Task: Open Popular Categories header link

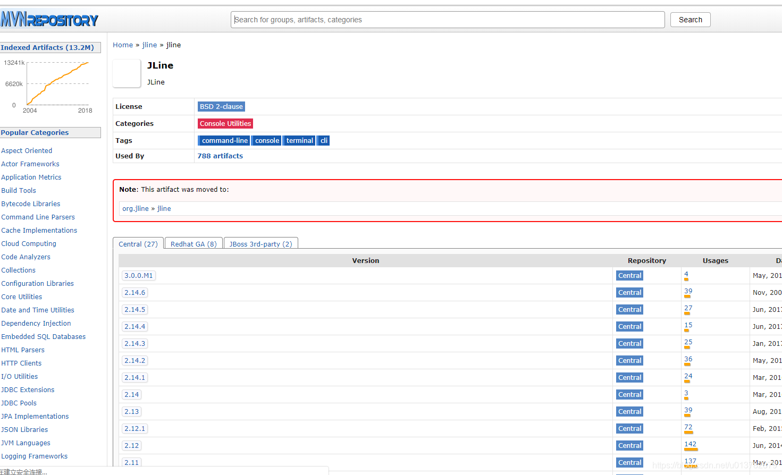Action: pos(35,133)
